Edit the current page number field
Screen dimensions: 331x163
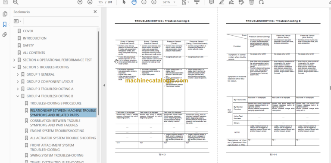tap(101, 2)
